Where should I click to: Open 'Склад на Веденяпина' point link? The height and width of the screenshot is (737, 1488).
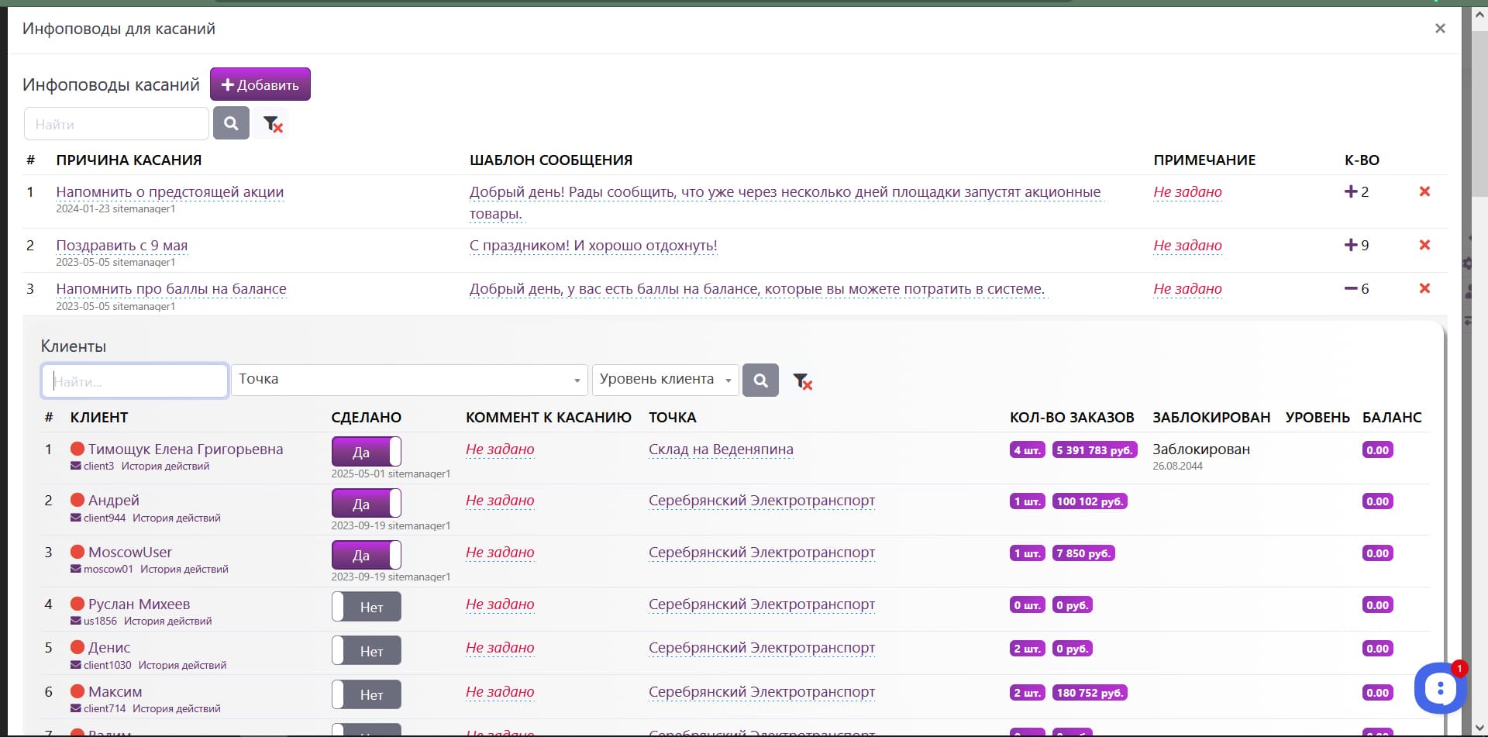click(x=720, y=449)
